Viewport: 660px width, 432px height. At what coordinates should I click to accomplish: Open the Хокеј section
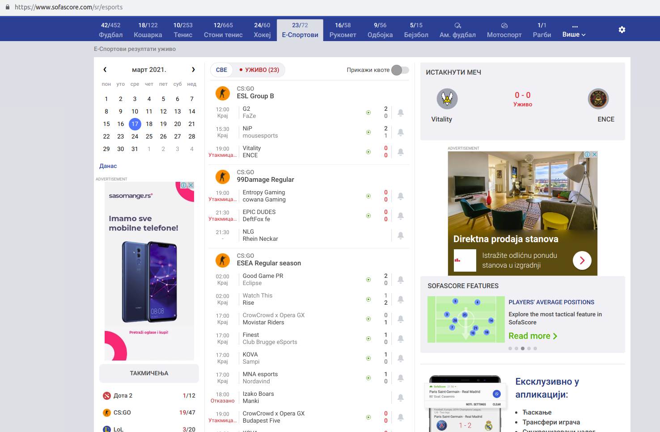click(262, 30)
